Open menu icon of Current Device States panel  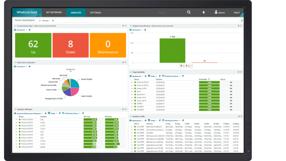pyautogui.click(x=126, y=26)
